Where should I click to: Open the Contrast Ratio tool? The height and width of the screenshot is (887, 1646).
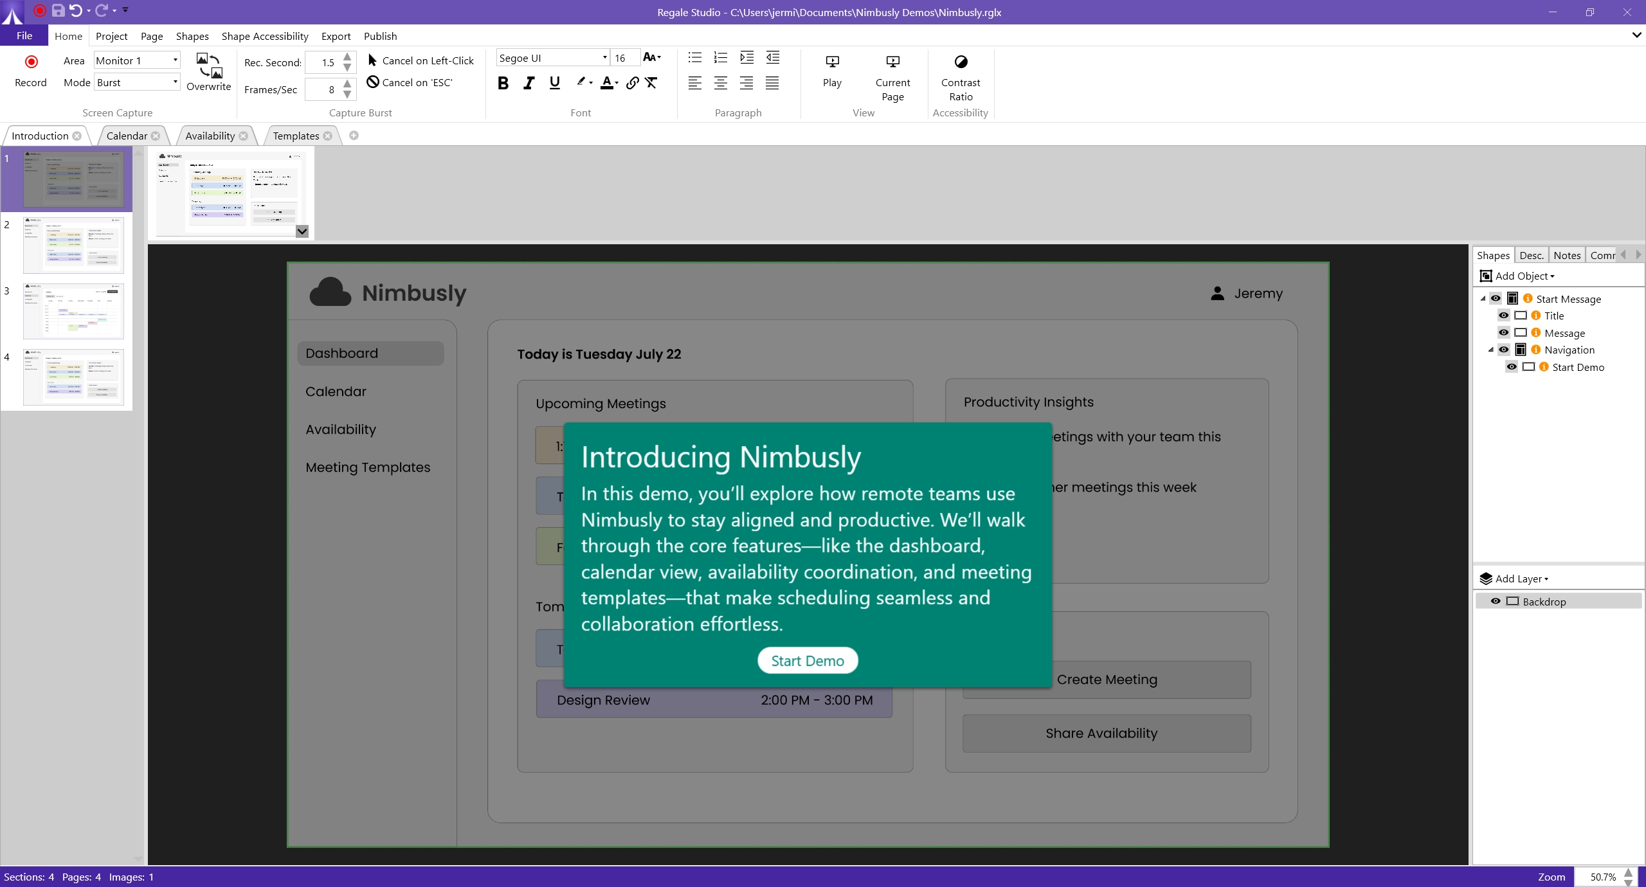[x=960, y=62]
